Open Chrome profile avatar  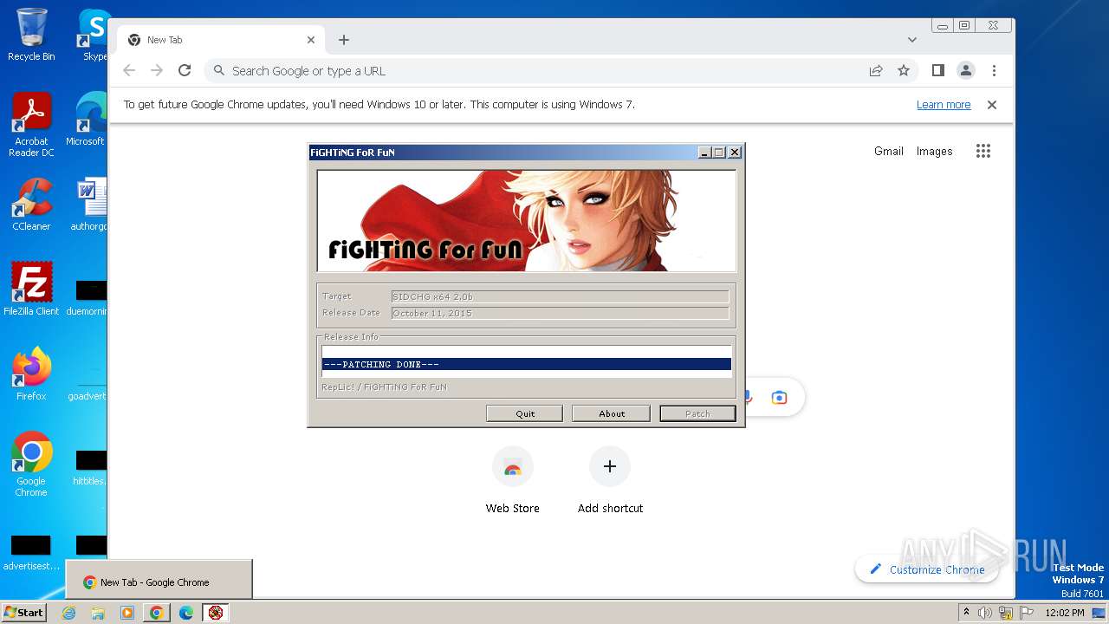click(966, 71)
